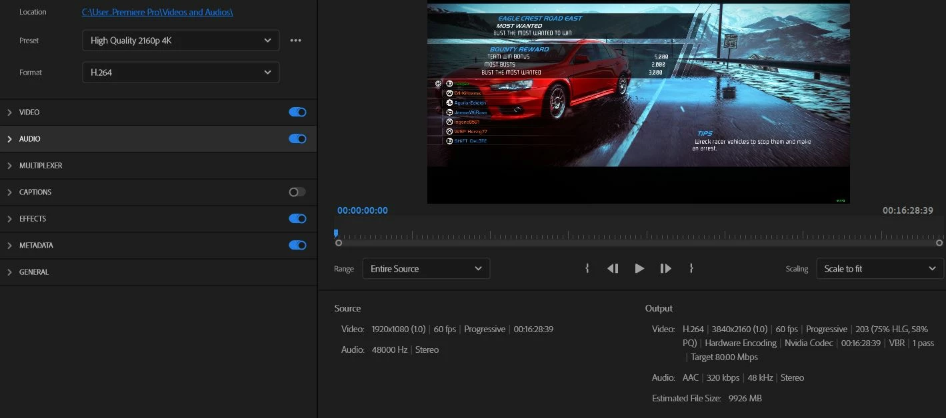Toggle the VIDEO export switch
The image size is (946, 418).
point(297,112)
